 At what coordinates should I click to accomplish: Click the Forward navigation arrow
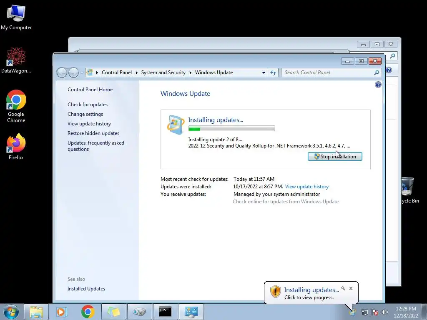coord(73,72)
